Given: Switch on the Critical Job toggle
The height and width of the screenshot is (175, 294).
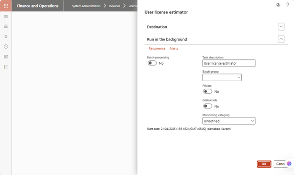Looking at the screenshot, I should click(x=207, y=106).
